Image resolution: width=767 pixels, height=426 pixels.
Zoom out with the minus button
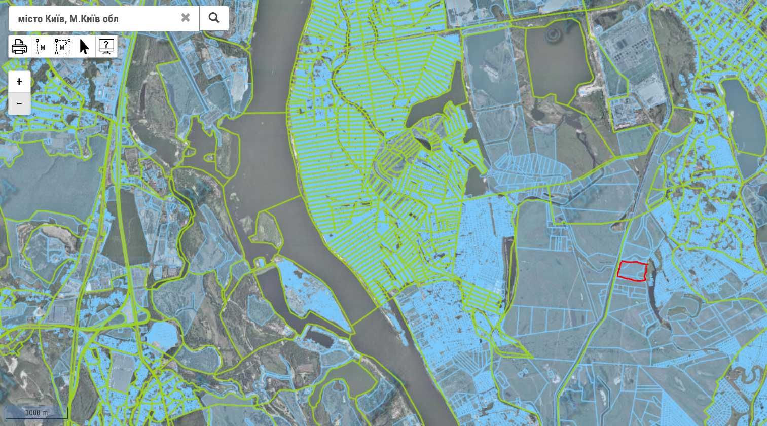click(x=19, y=103)
